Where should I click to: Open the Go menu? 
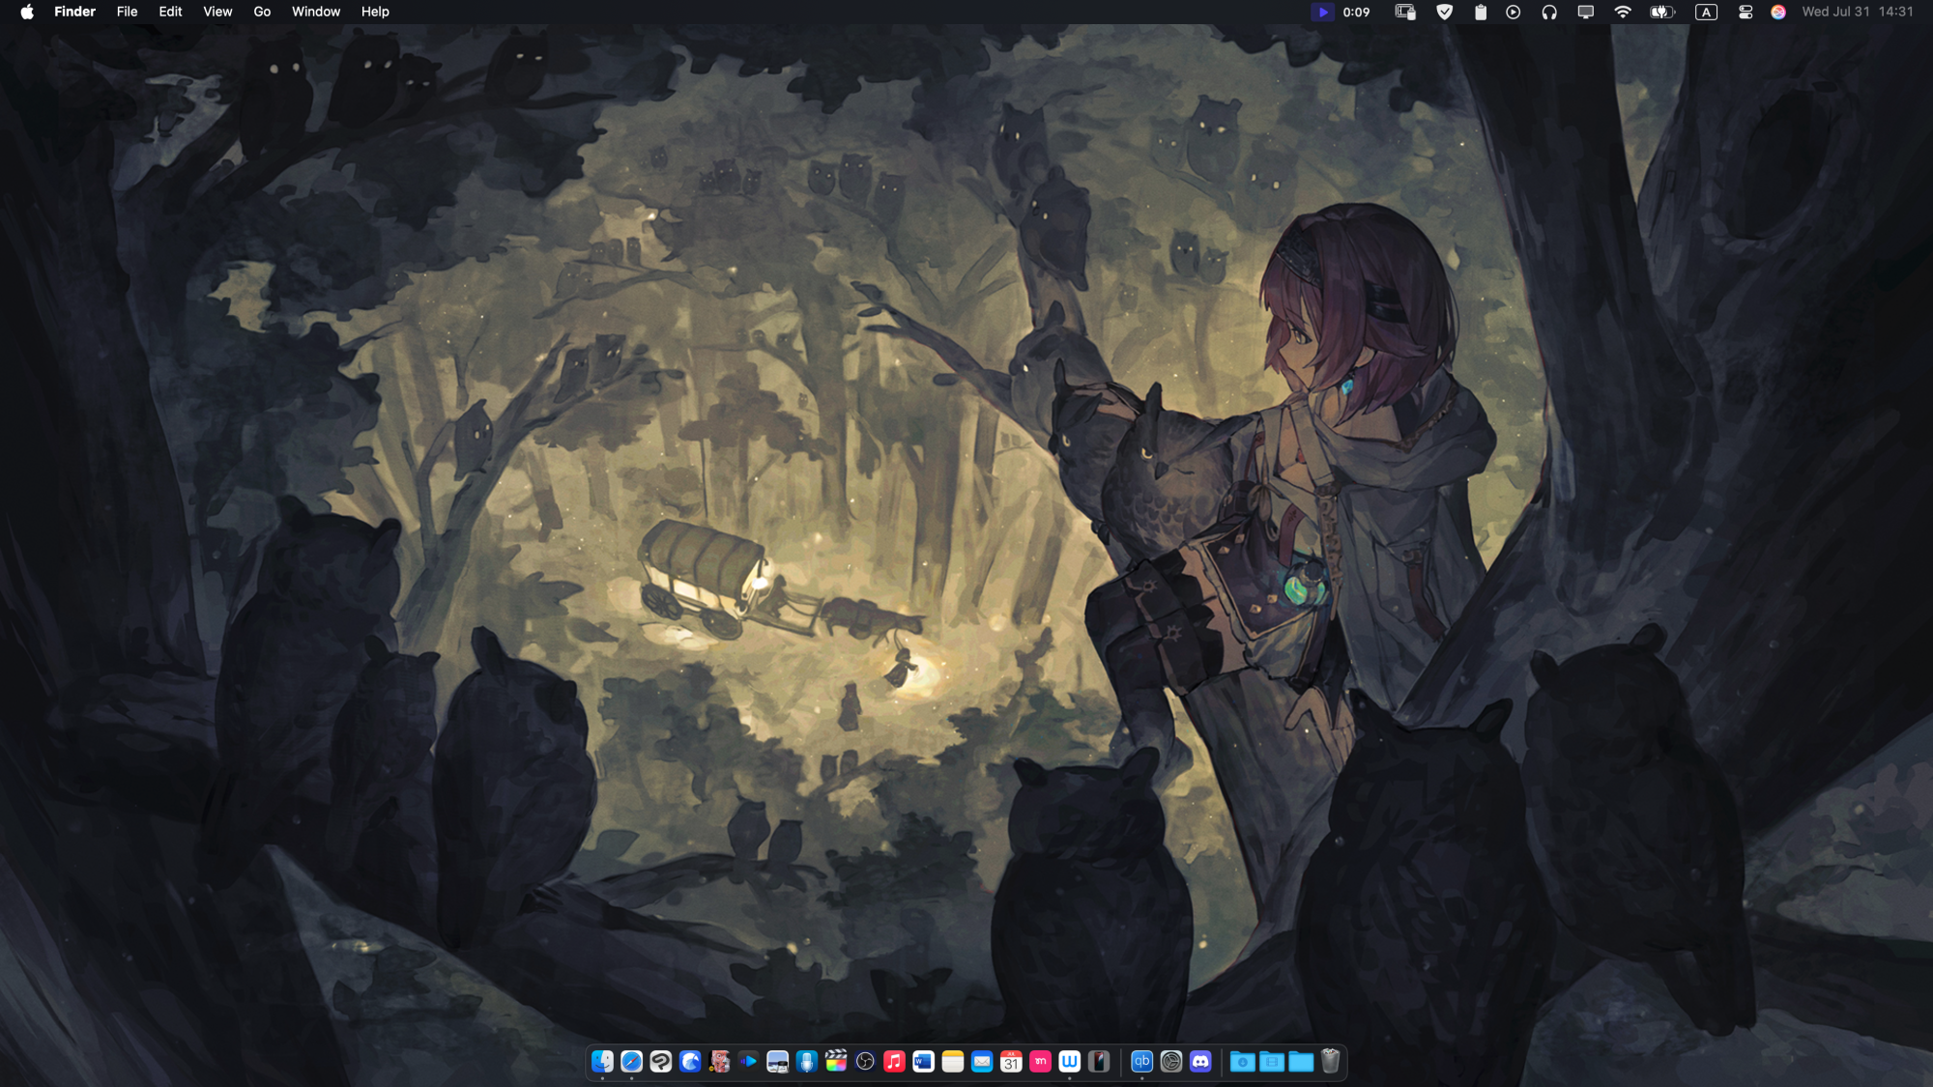point(262,13)
